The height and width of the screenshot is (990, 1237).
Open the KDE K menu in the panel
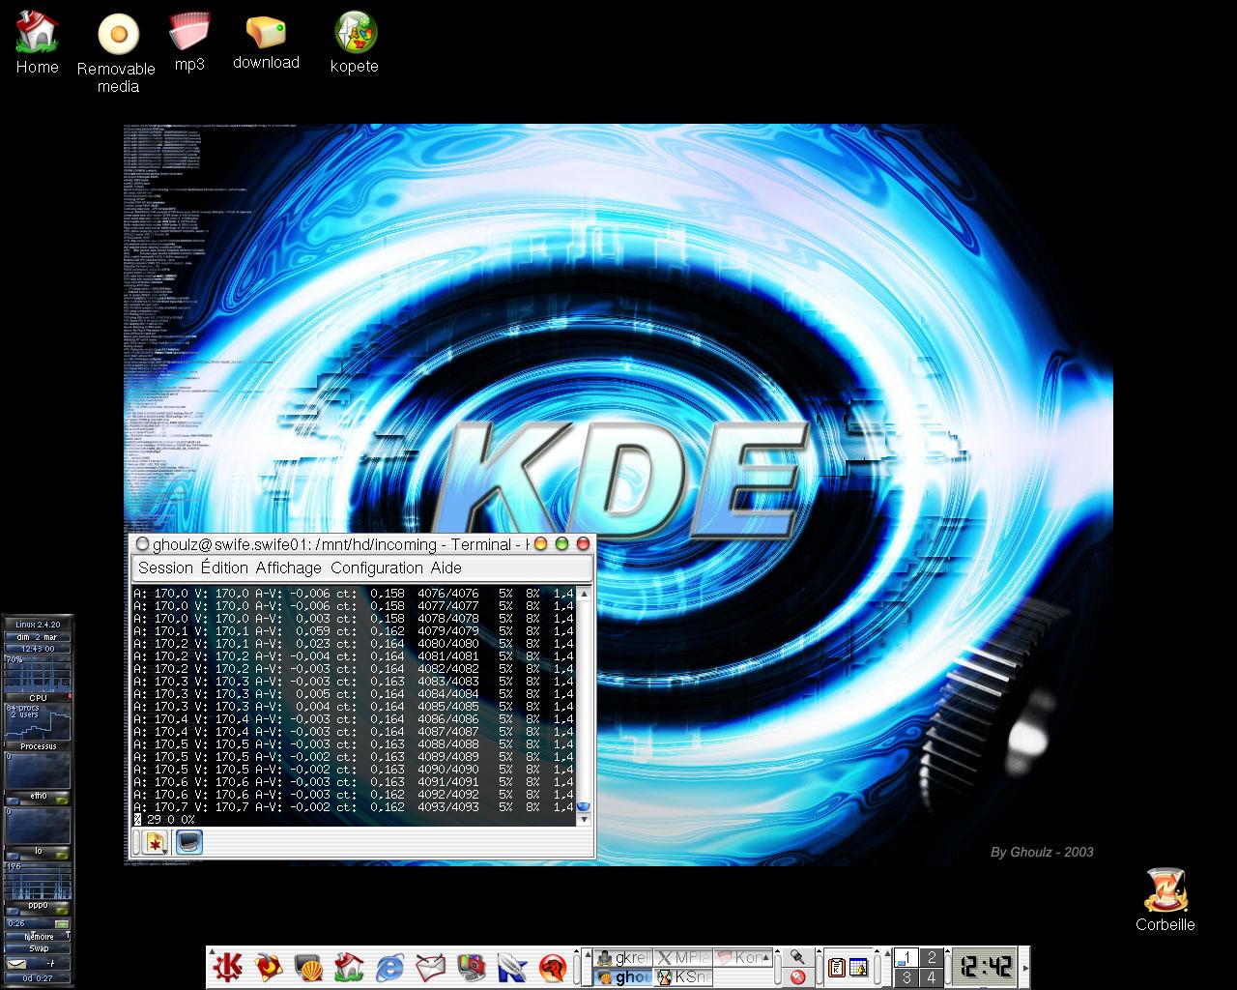(x=227, y=967)
